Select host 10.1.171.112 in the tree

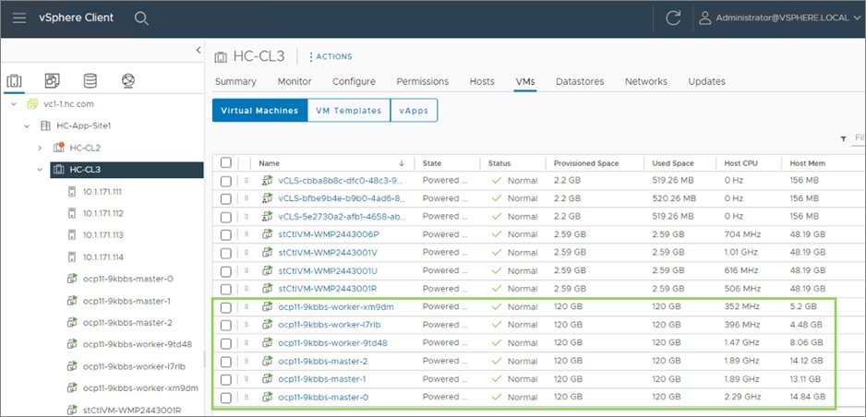(102, 213)
